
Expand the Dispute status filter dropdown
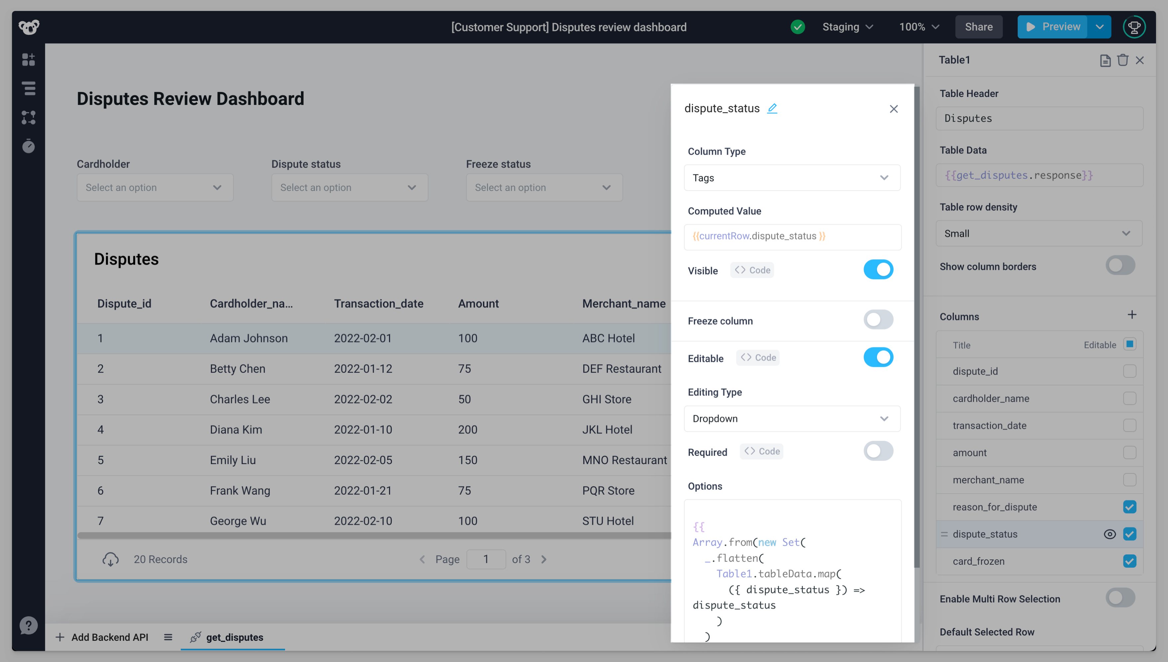pos(349,187)
